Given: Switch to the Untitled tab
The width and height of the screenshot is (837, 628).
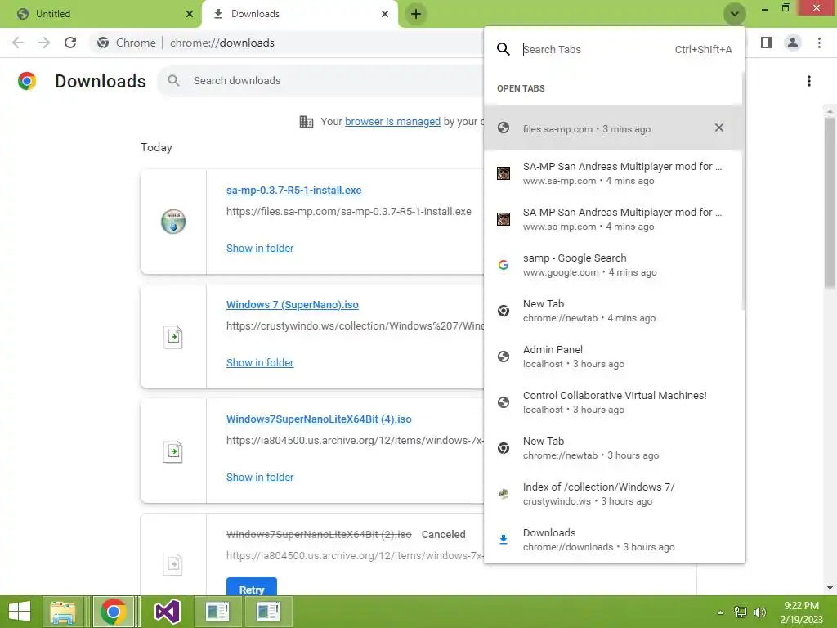Looking at the screenshot, I should (x=101, y=14).
